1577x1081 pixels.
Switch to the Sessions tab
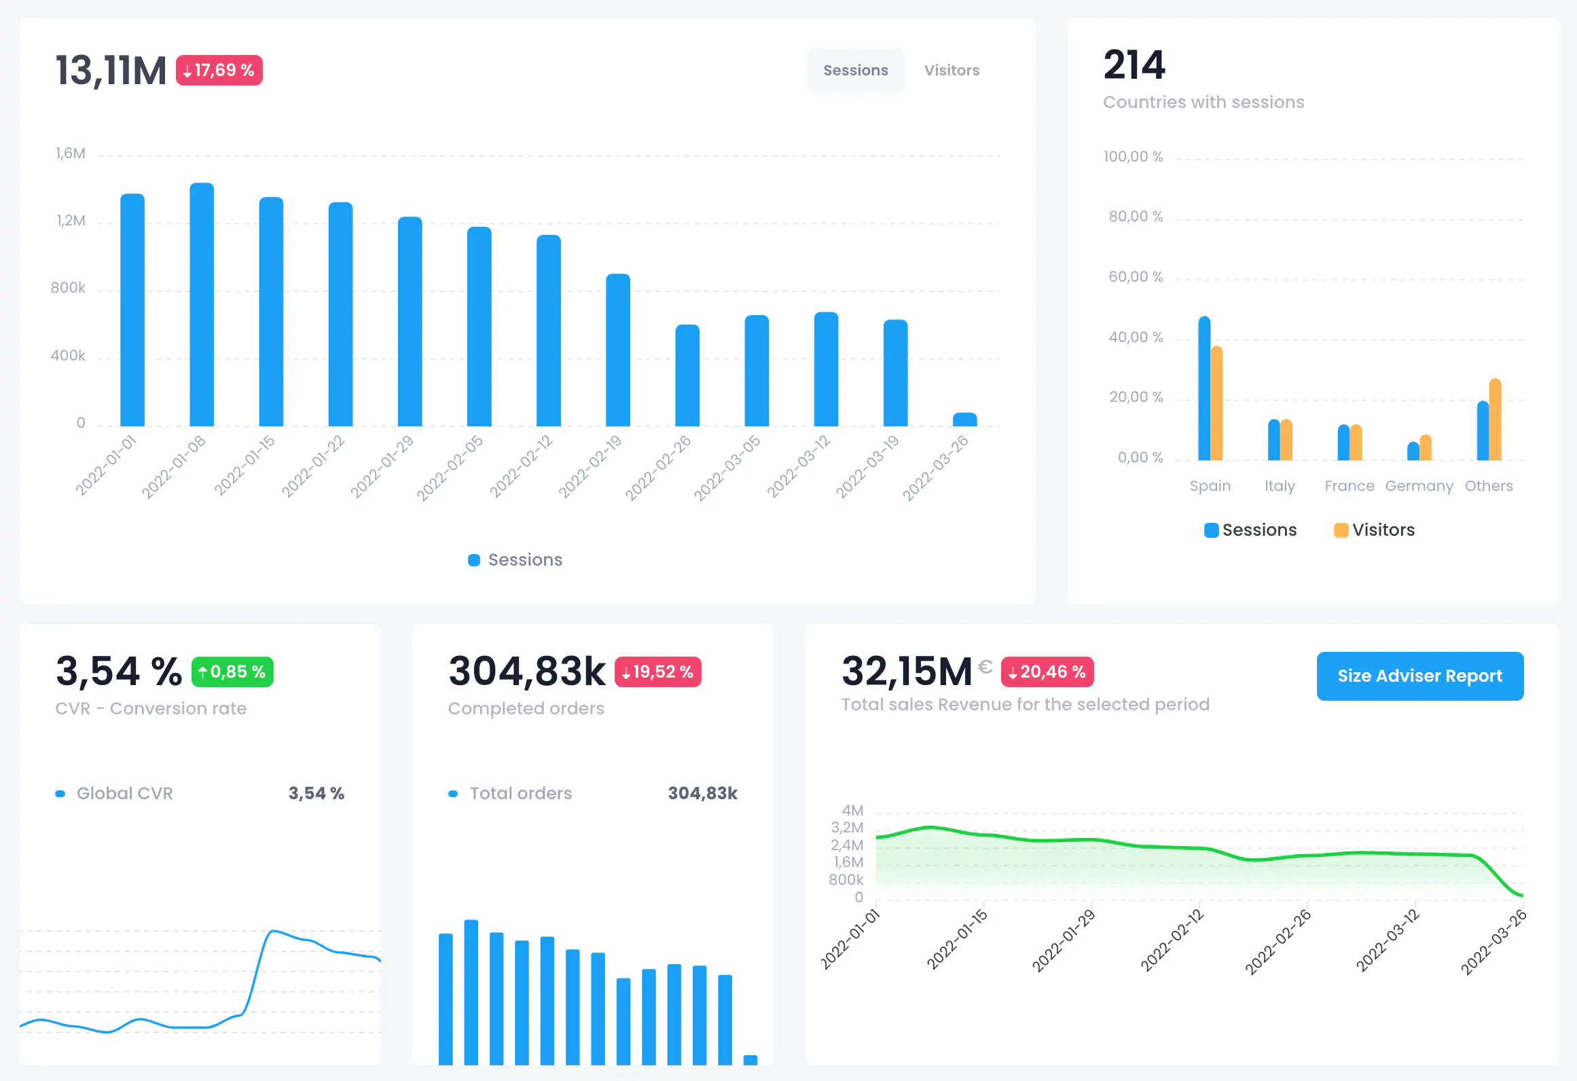click(855, 70)
